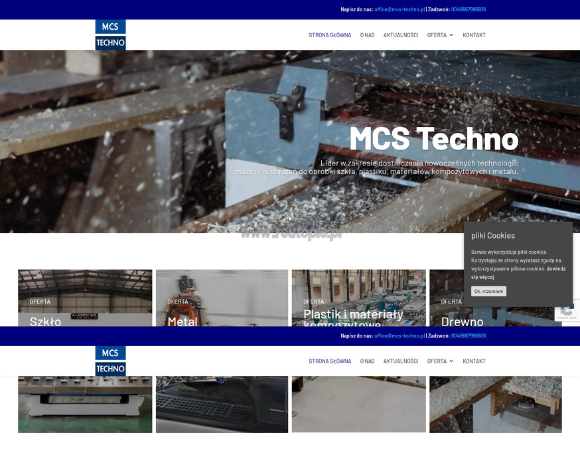Click OFERTA label on the Plastik card
Screen dimensions: 580x465
(x=314, y=302)
